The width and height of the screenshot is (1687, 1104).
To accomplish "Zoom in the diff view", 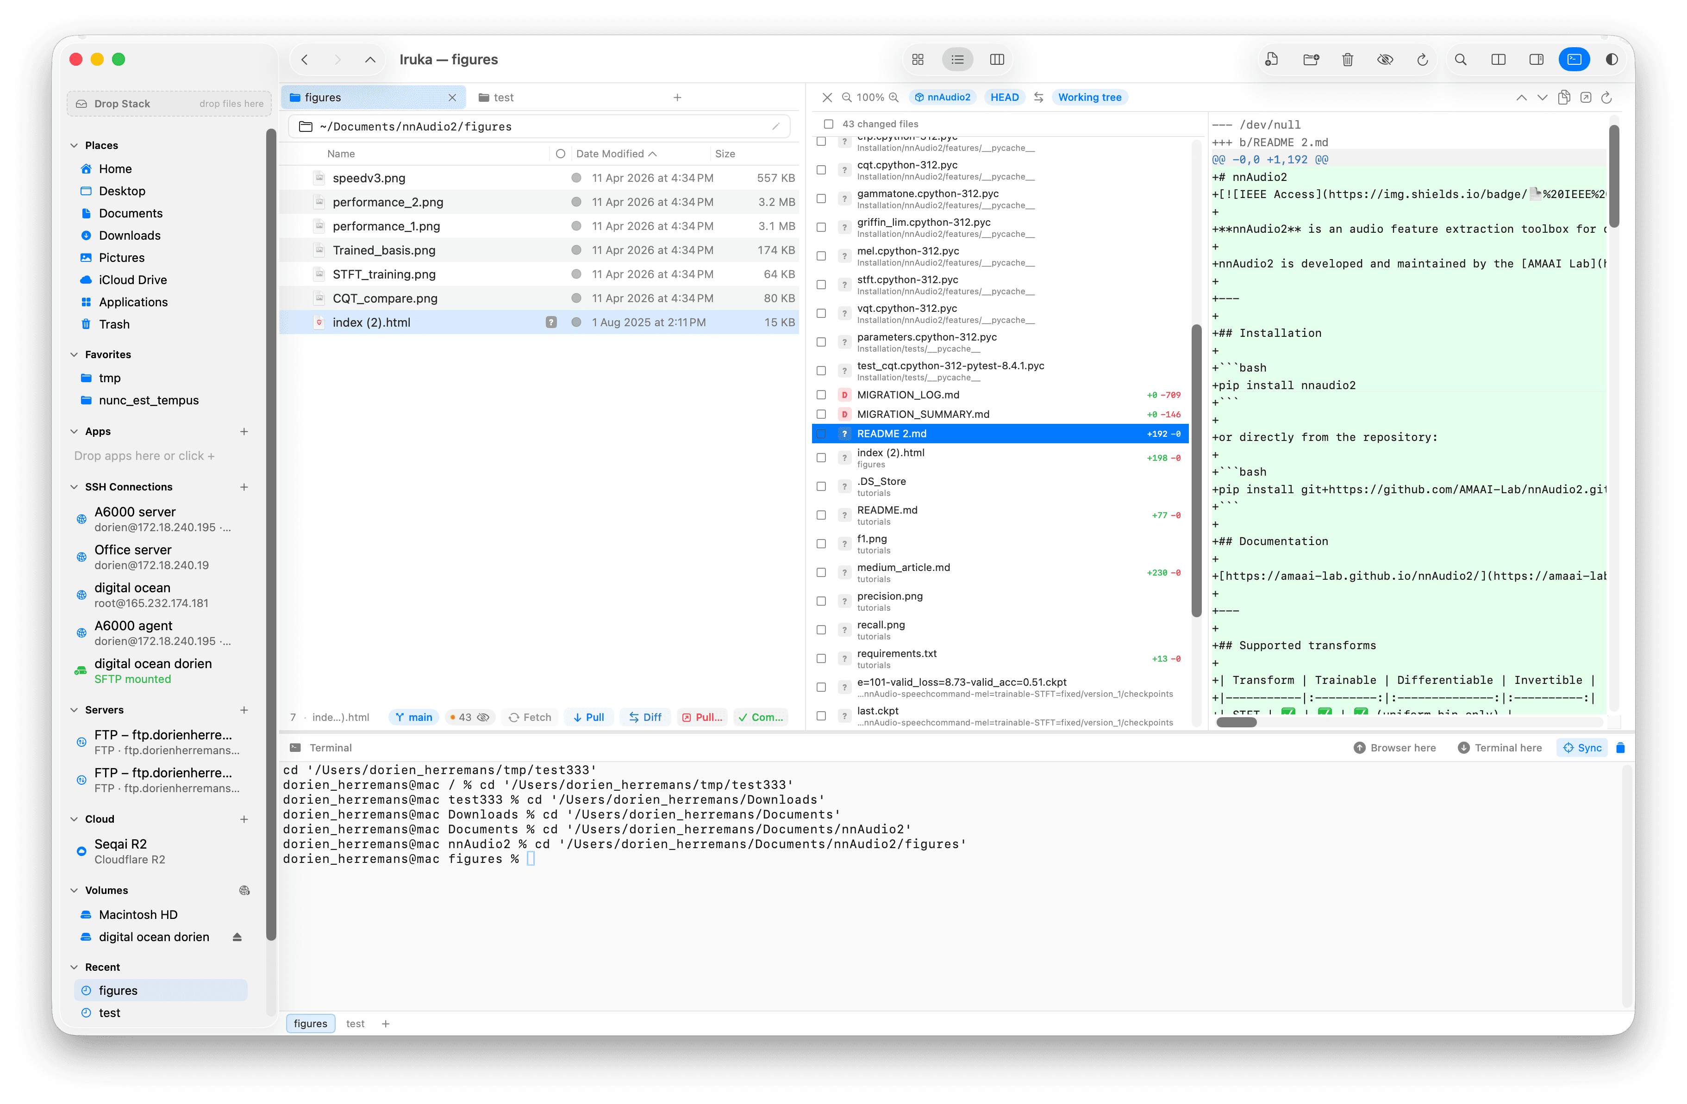I will pyautogui.click(x=894, y=97).
